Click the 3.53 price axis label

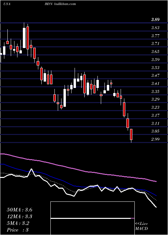[155, 68]
